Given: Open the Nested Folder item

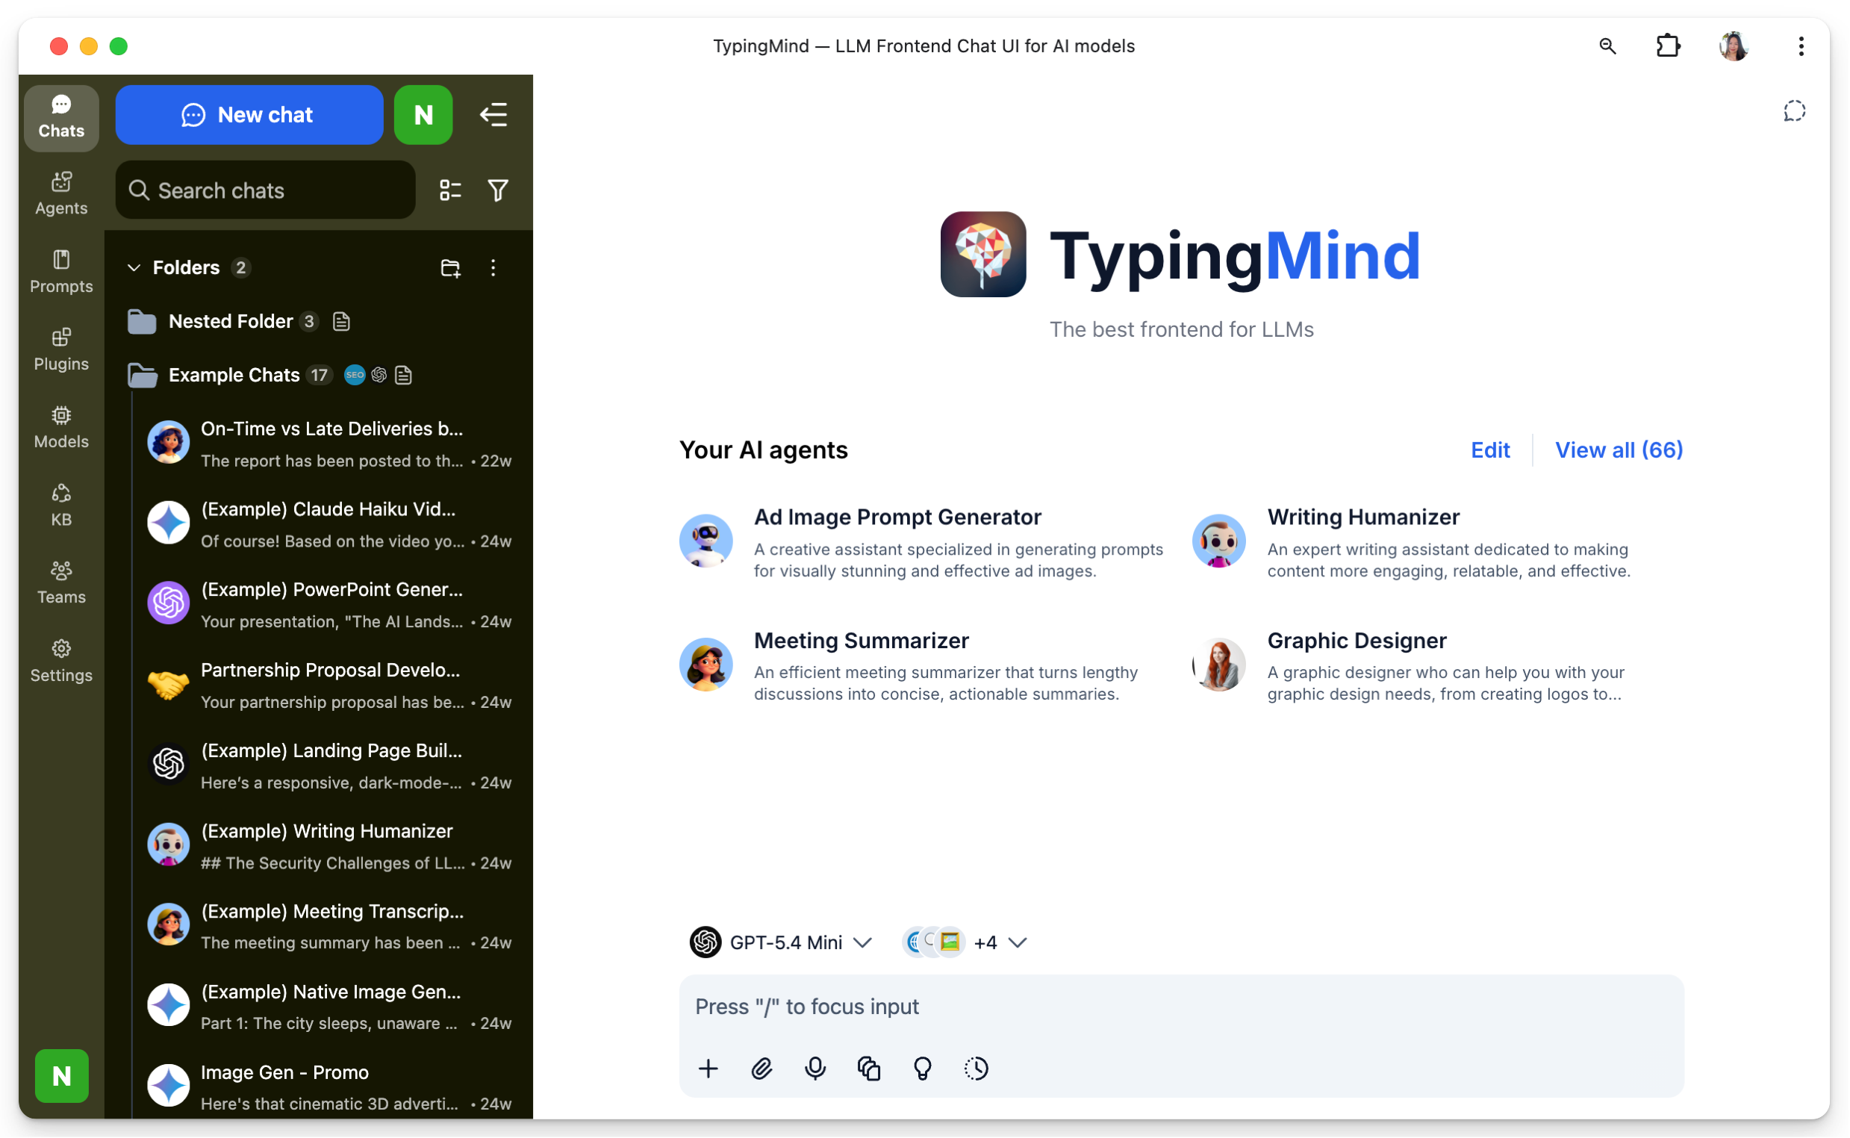Looking at the screenshot, I should click(x=230, y=321).
